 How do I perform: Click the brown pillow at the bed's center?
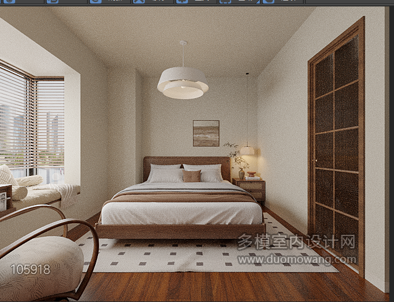pos(191,176)
